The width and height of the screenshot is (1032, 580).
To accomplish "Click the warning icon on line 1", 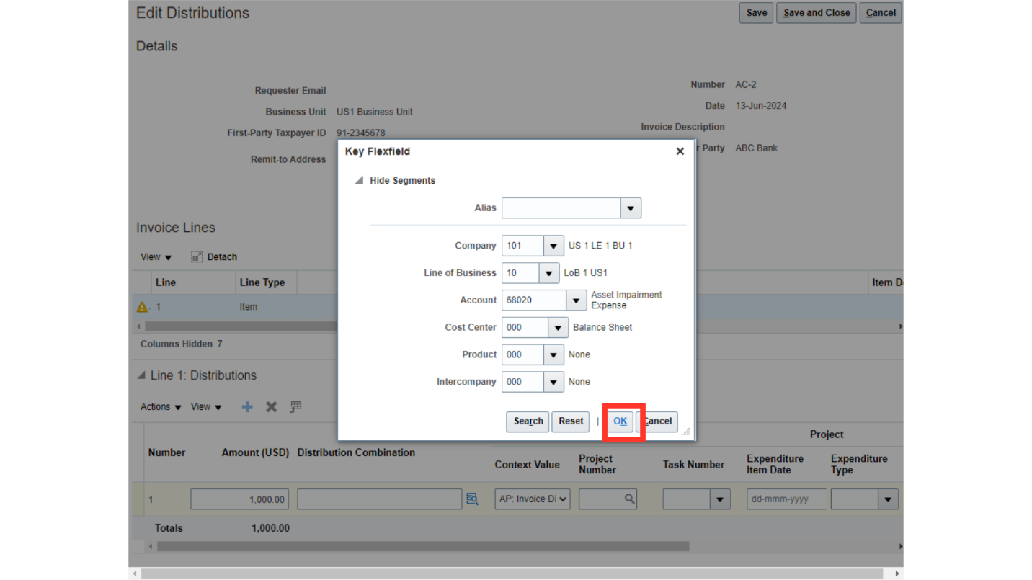I will (x=142, y=307).
